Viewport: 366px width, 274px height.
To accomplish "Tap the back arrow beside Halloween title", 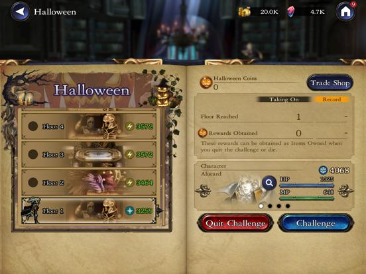I will pyautogui.click(x=21, y=11).
